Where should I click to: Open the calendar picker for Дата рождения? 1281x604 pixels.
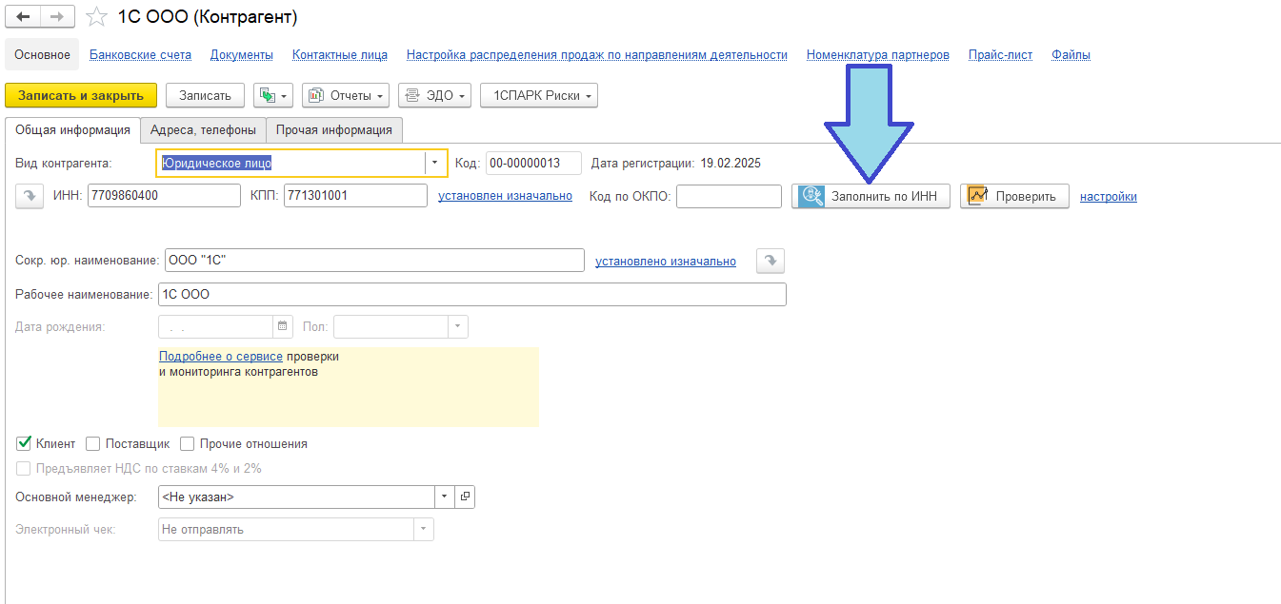tap(282, 326)
